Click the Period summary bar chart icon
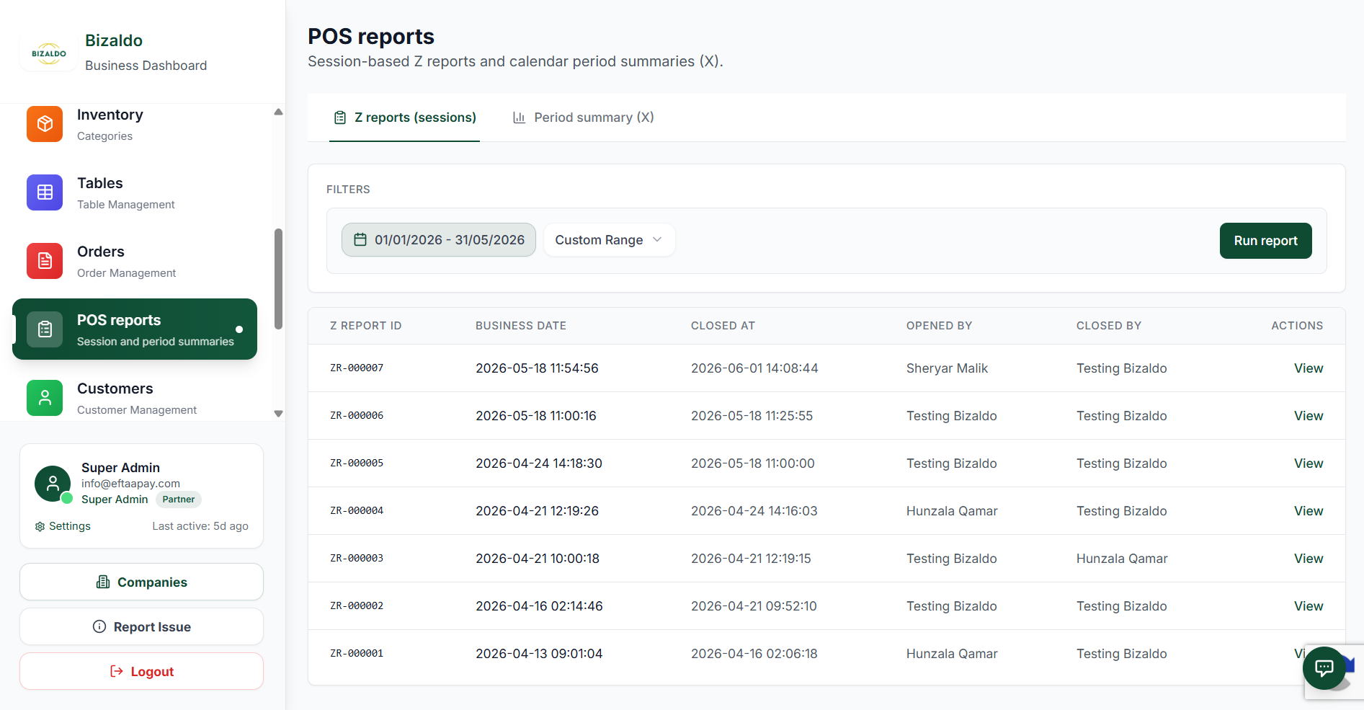 point(519,117)
